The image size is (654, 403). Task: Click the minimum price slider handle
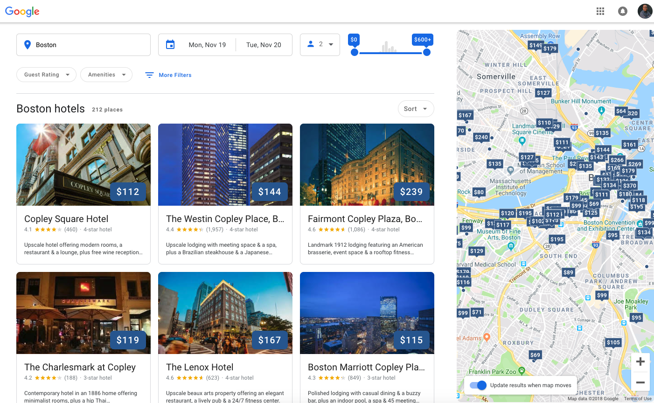355,52
